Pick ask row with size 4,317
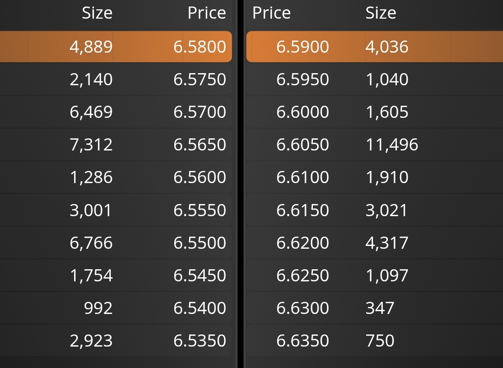The image size is (503, 368). [x=374, y=243]
